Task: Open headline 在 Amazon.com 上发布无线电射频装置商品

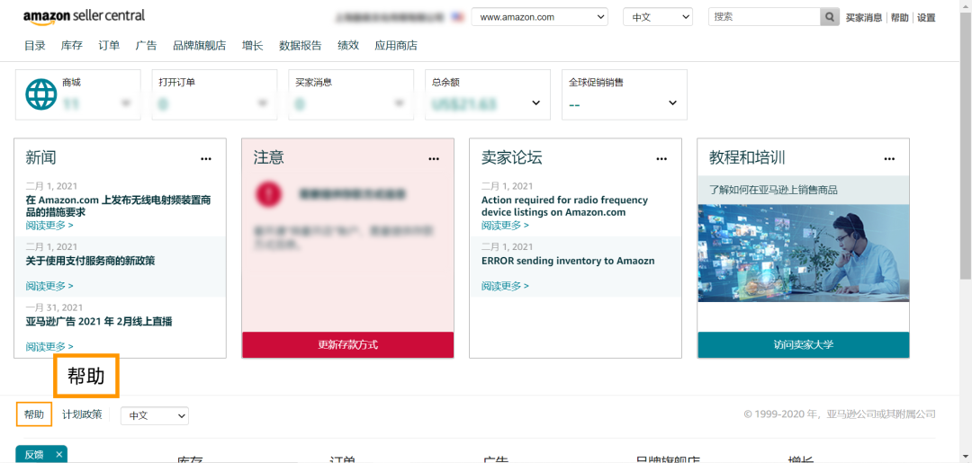Action: coord(119,206)
